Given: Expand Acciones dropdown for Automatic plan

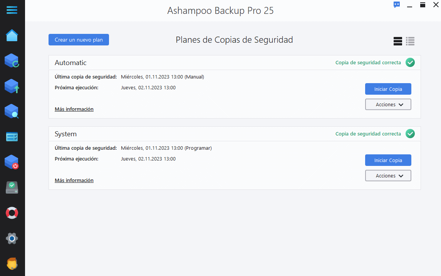Looking at the screenshot, I should point(388,105).
